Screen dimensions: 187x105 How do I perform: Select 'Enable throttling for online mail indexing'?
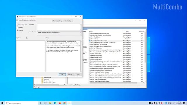101,70
